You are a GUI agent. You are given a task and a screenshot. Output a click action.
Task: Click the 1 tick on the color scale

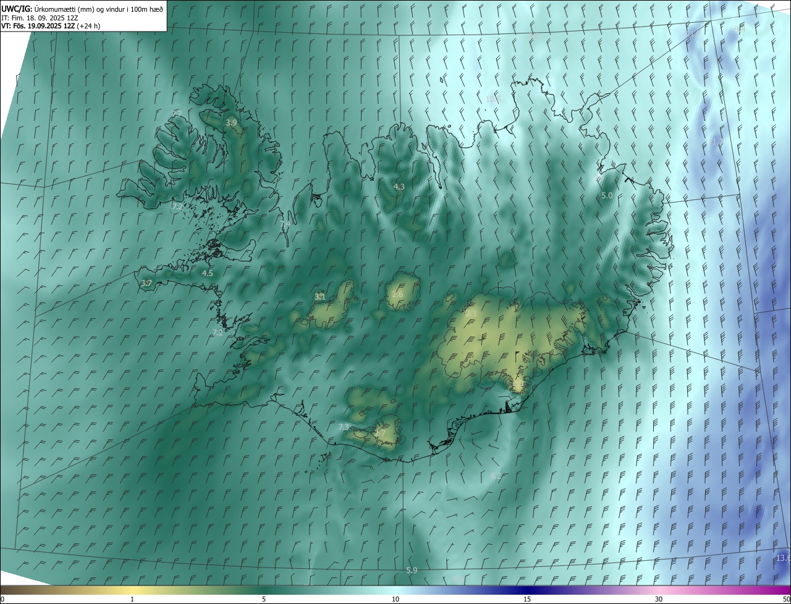coord(132,599)
